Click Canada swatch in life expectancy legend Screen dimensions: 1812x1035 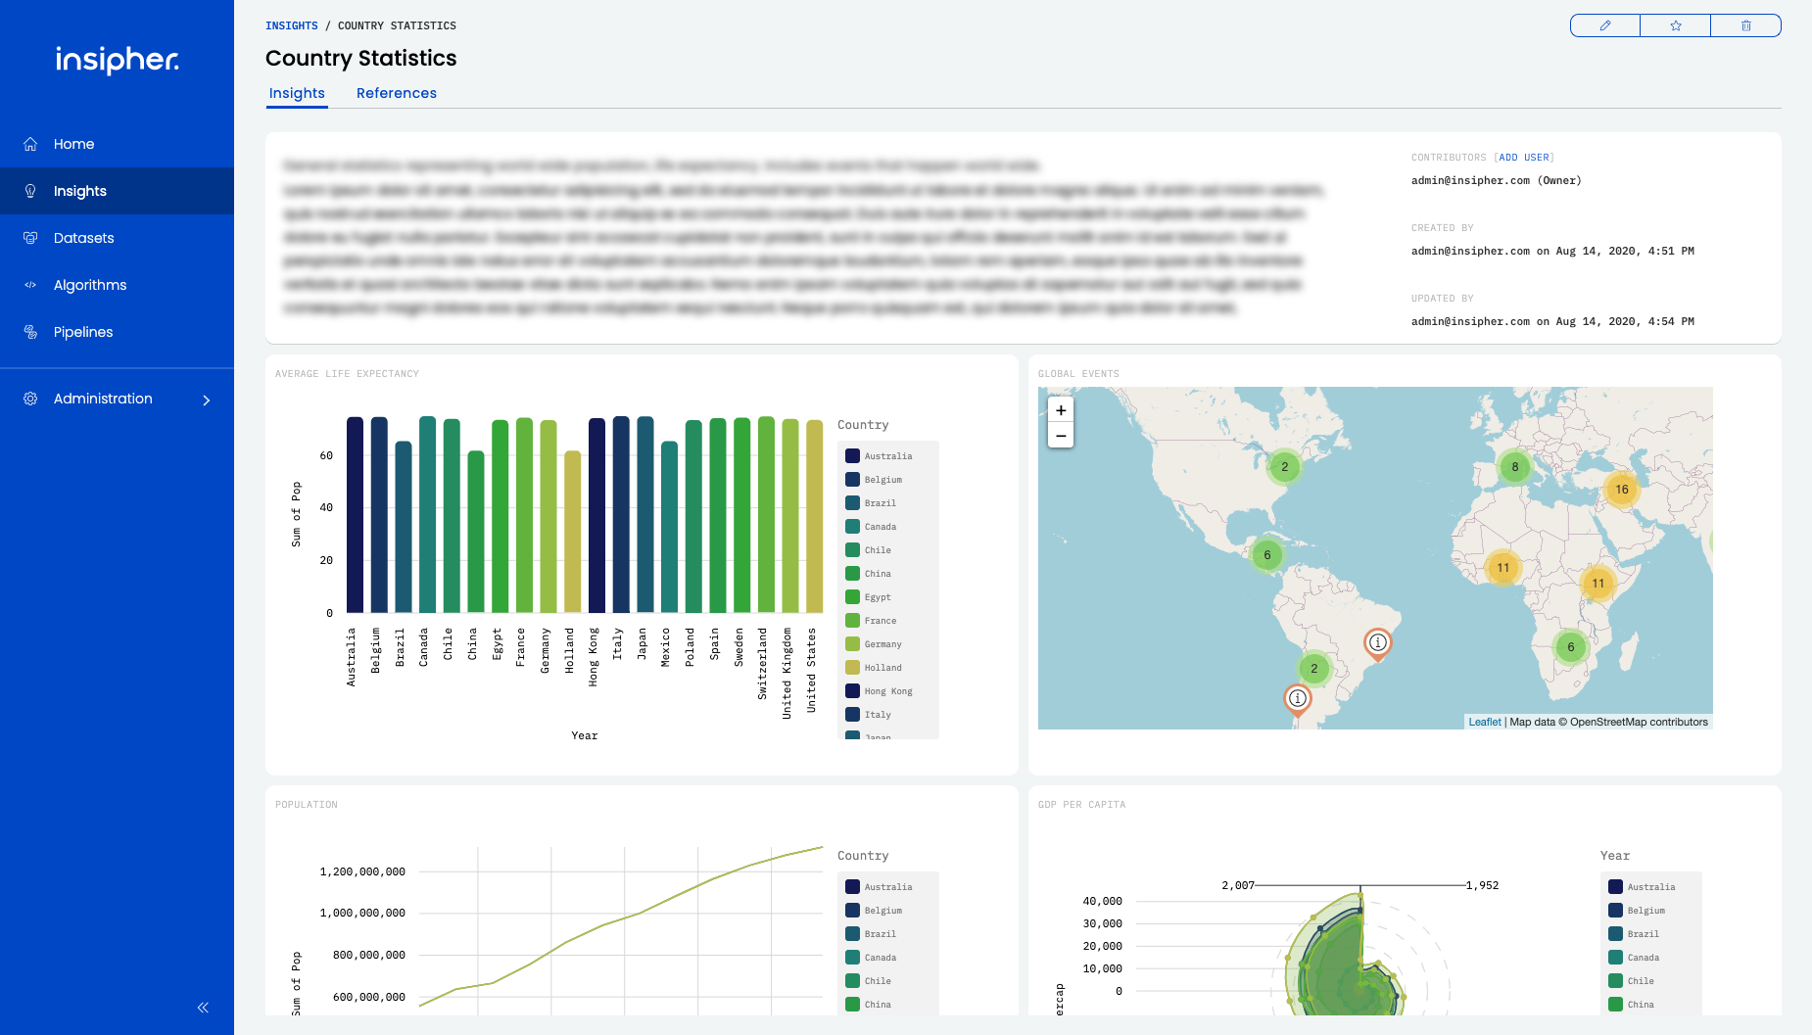(x=852, y=527)
